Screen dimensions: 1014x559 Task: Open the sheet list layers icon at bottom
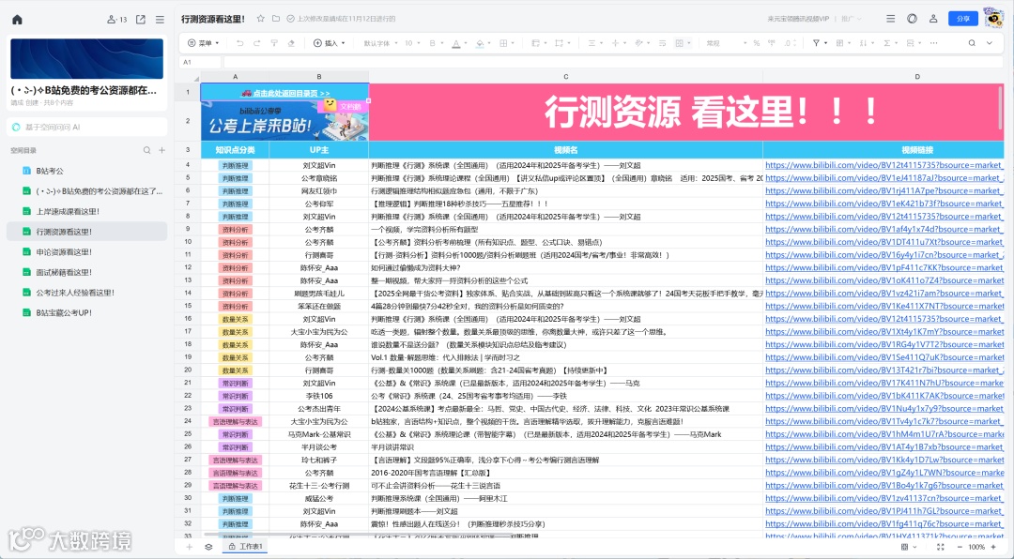tap(208, 547)
